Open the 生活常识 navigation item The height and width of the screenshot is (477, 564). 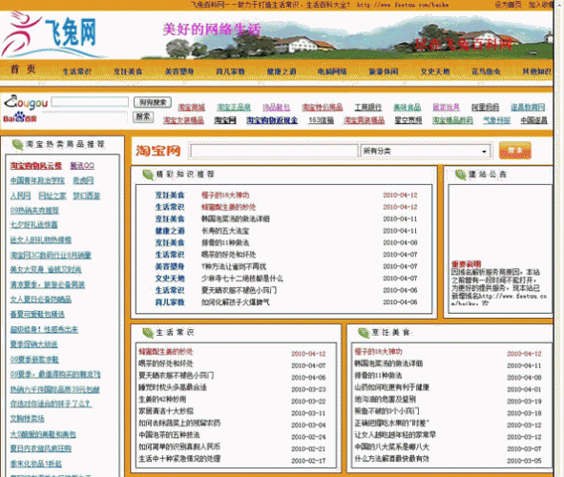[x=76, y=72]
